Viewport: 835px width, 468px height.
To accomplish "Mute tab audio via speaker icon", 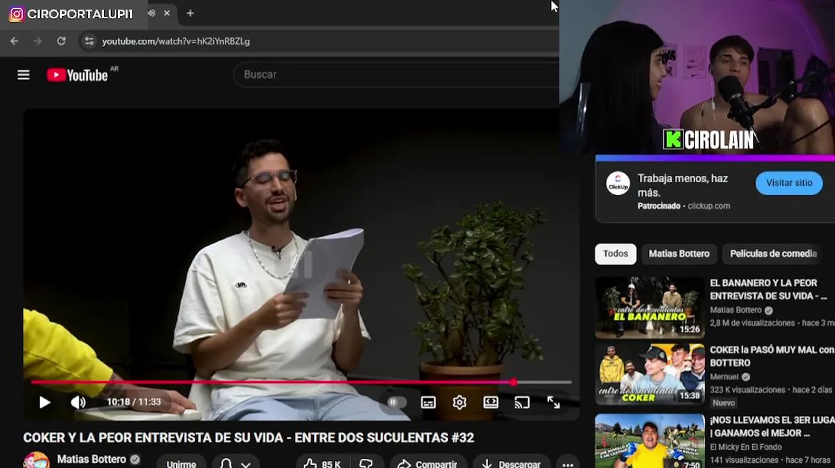I will (x=151, y=13).
